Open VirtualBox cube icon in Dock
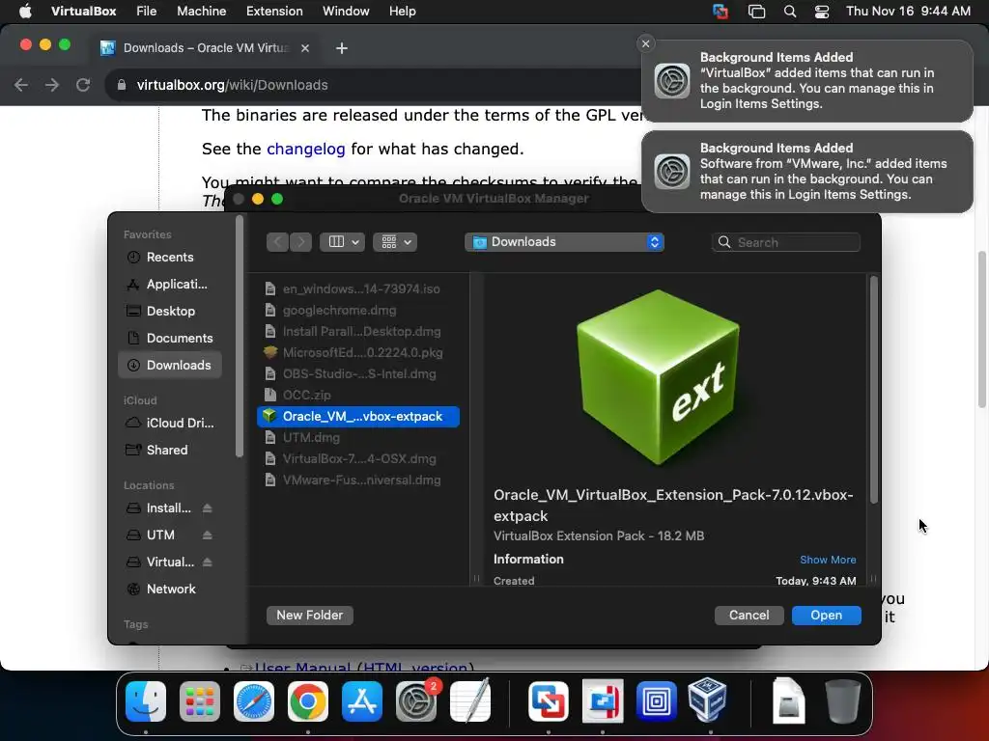 708,700
